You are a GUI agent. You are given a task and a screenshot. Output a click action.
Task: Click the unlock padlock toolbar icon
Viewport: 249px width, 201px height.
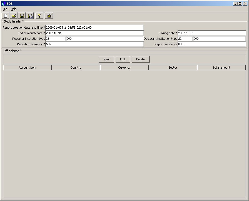tap(49, 16)
